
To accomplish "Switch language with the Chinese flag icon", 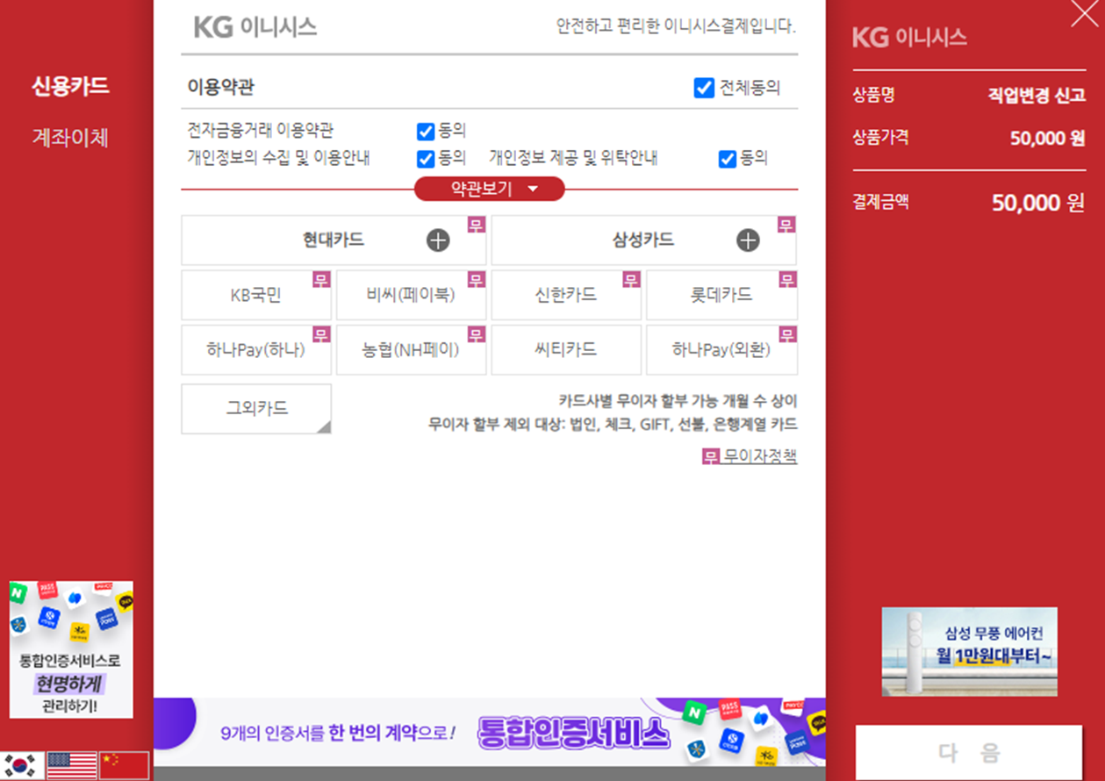I will (x=124, y=765).
